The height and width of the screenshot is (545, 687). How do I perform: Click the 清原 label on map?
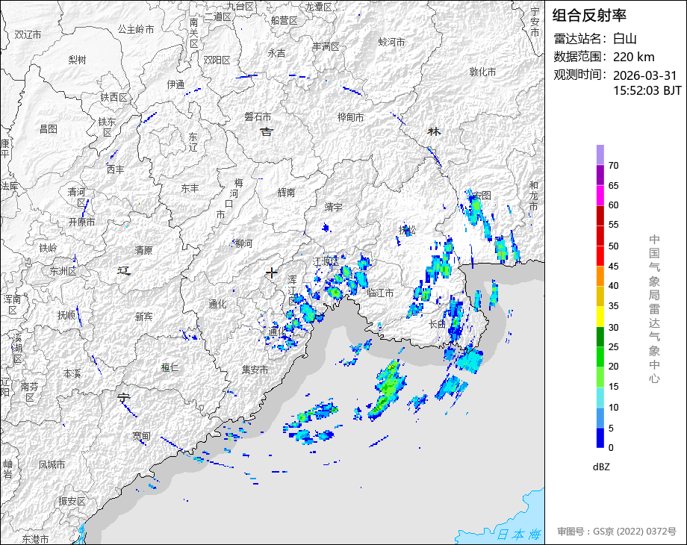click(143, 250)
